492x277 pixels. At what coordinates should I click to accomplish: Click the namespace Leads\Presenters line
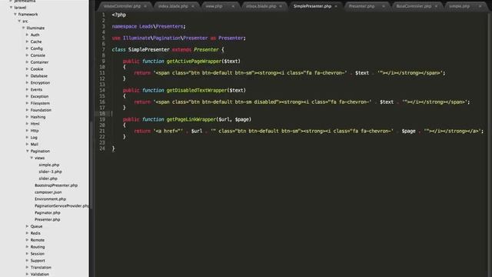(x=148, y=26)
